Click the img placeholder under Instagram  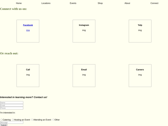tap(84, 30)
